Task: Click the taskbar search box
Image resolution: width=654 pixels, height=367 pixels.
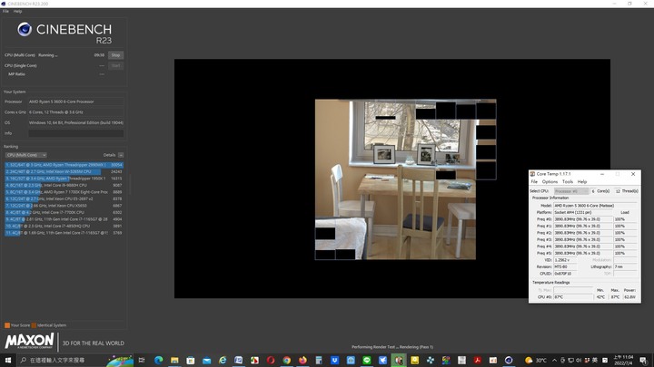Action: click(75, 360)
